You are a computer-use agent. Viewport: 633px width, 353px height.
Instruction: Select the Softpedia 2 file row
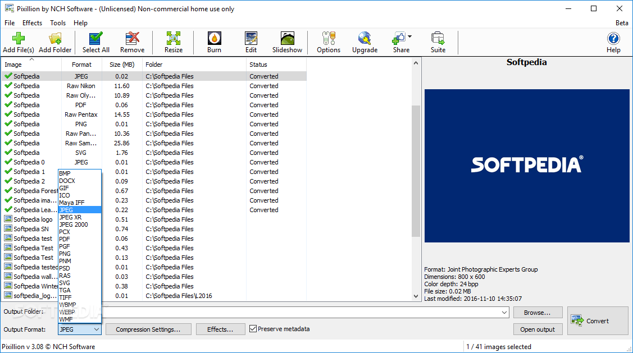pyautogui.click(x=154, y=181)
